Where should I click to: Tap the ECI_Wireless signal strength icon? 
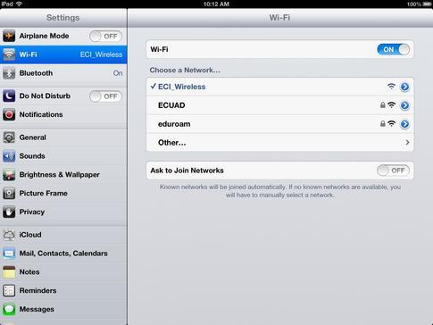click(x=391, y=87)
